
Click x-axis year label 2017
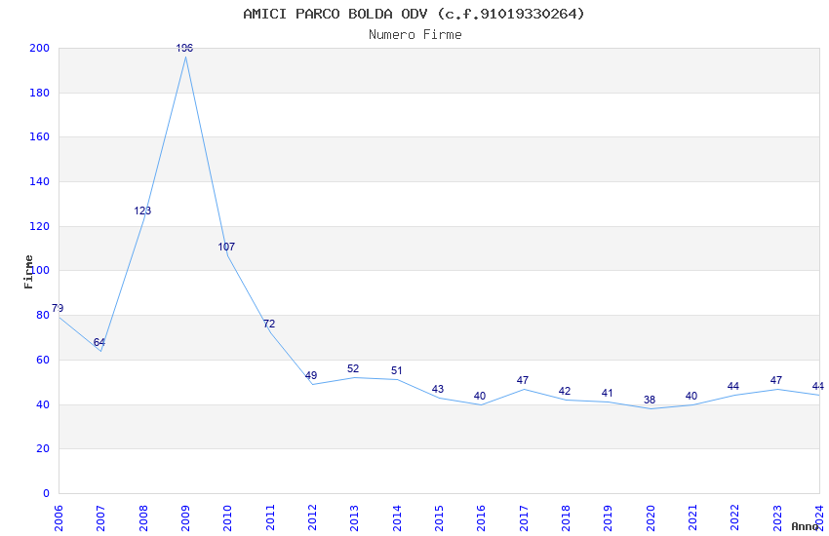pyautogui.click(x=524, y=518)
